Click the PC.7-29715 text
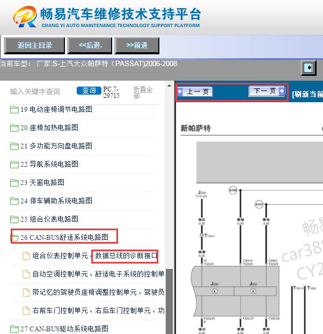 coord(111,92)
